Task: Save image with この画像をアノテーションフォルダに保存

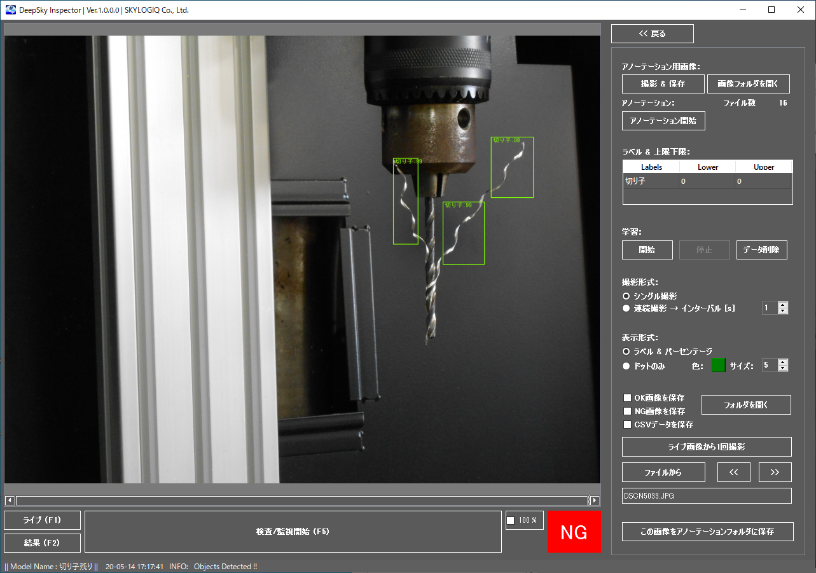Action: tap(708, 532)
